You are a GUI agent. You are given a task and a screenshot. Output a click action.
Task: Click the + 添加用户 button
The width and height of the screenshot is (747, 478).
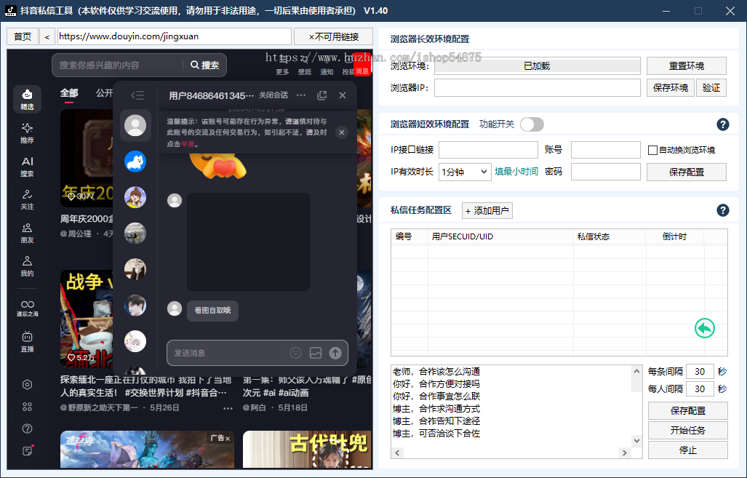487,211
